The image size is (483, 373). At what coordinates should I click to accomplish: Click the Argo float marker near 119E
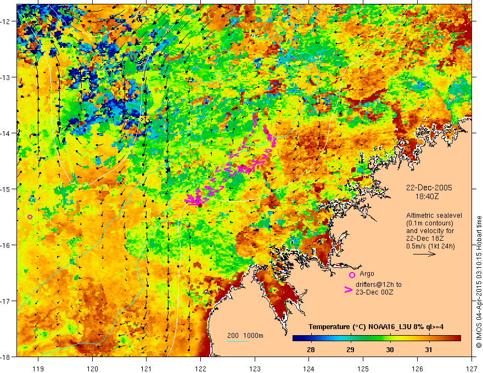[30, 217]
